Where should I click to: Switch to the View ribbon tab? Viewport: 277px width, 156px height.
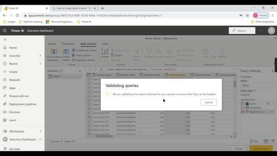click(x=105, y=44)
